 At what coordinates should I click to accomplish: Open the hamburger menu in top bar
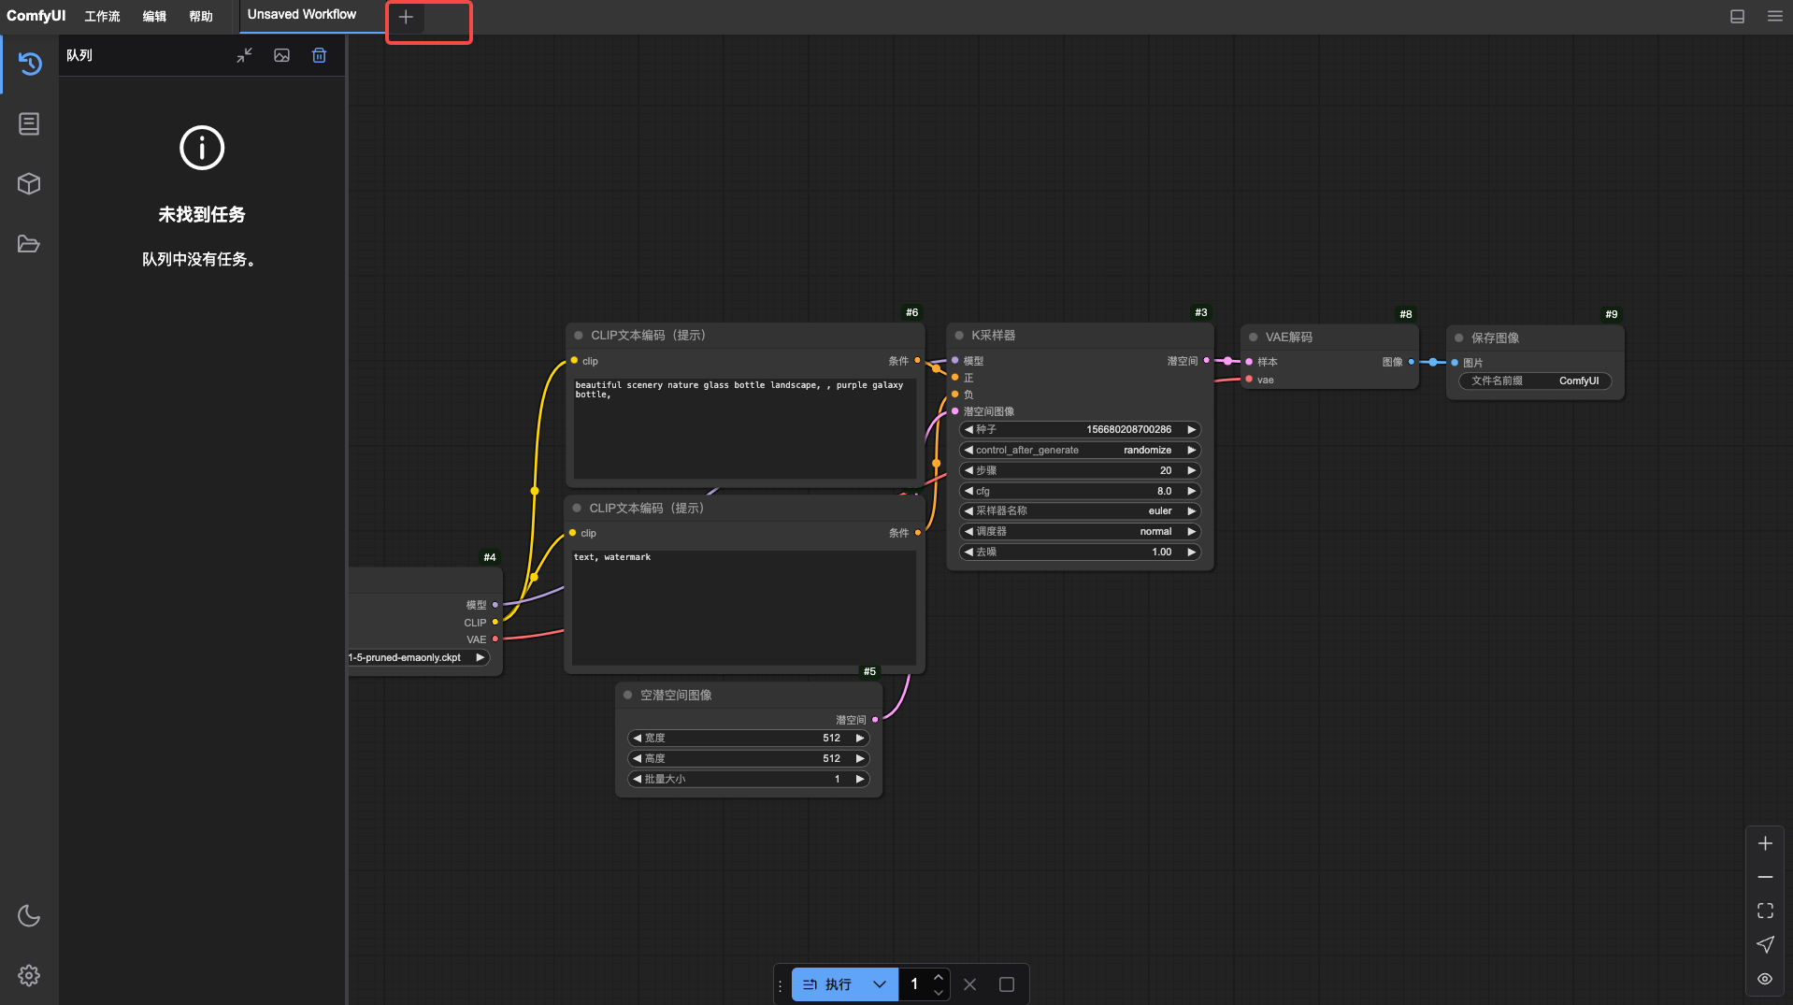point(1774,16)
